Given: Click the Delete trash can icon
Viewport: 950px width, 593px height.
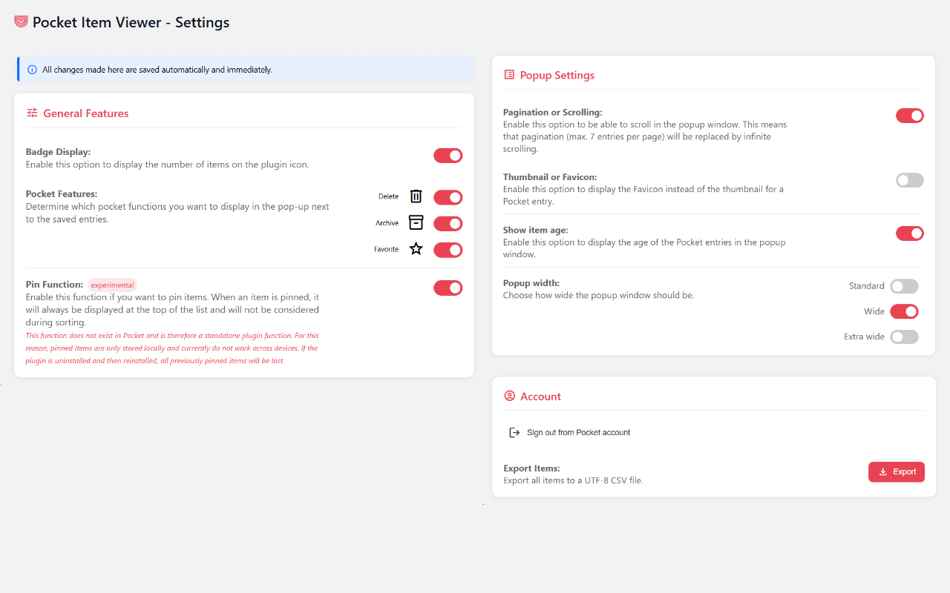Looking at the screenshot, I should [416, 196].
